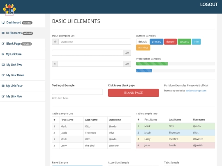222x166 pixels.
Task: Click Username header in Table Sample One
Action: tap(115, 120)
